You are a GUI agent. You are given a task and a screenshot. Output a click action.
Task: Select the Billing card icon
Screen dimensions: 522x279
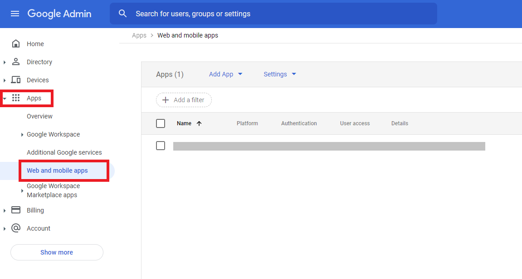pos(16,210)
